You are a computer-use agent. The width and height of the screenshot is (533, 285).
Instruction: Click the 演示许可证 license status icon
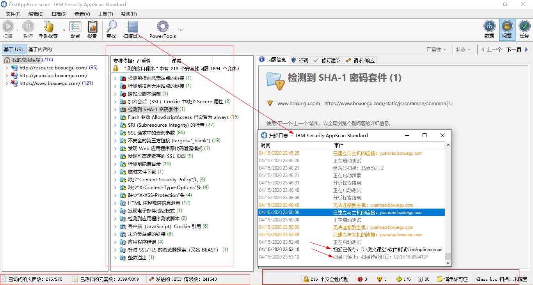[439, 279]
